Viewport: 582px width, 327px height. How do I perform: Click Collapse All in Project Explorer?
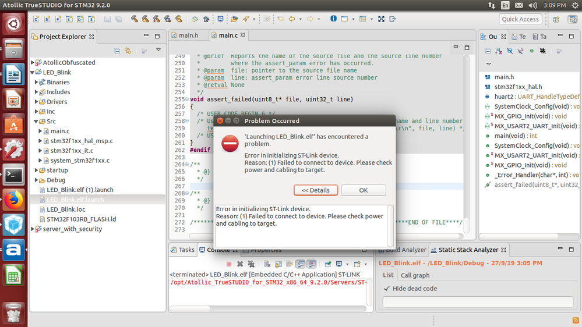(x=117, y=51)
